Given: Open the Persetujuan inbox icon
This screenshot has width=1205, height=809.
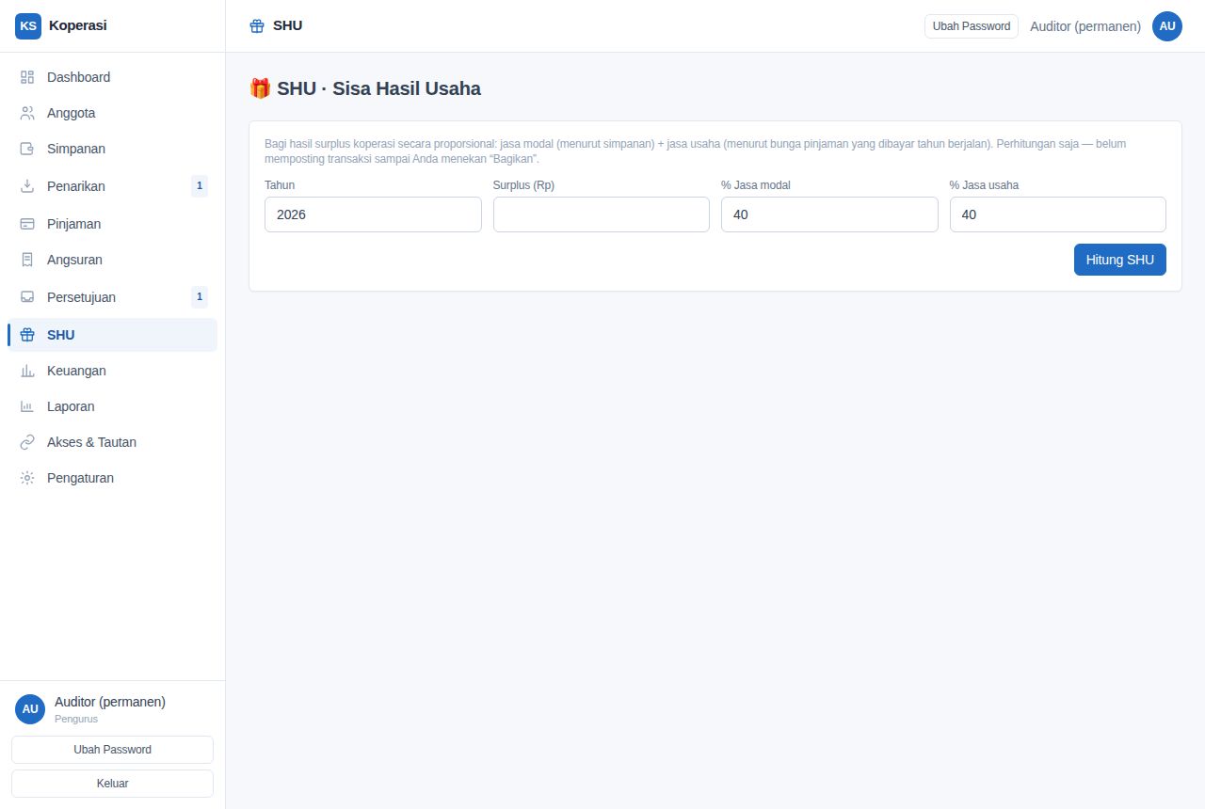Looking at the screenshot, I should 27,297.
